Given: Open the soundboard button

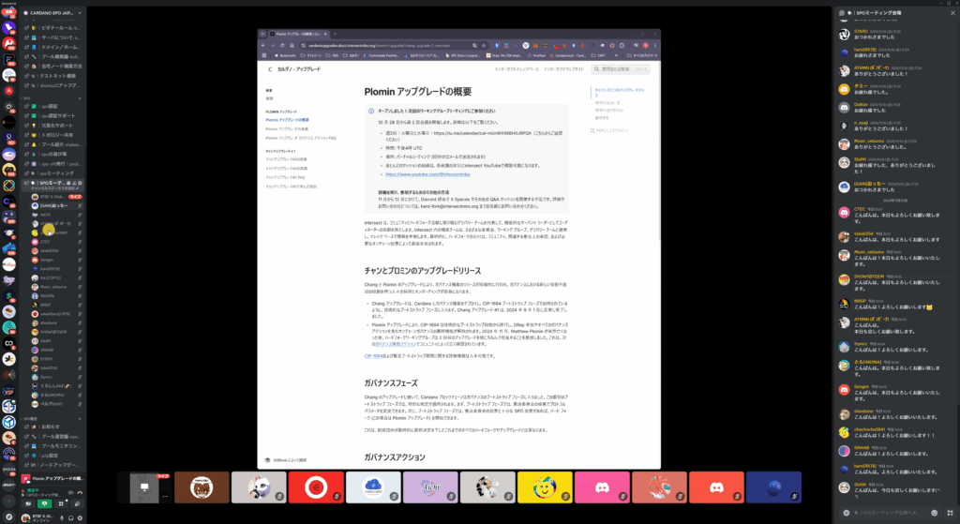Looking at the screenshot, I should (x=77, y=503).
